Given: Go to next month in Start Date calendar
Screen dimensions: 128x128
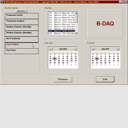Looking at the screenshot, I should click(x=76, y=49).
